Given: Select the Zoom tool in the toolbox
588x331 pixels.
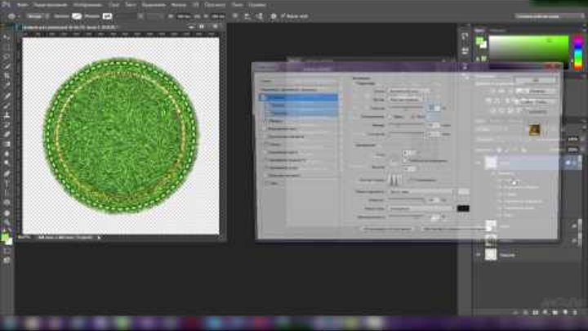Looking at the screenshot, I should click(x=7, y=222).
